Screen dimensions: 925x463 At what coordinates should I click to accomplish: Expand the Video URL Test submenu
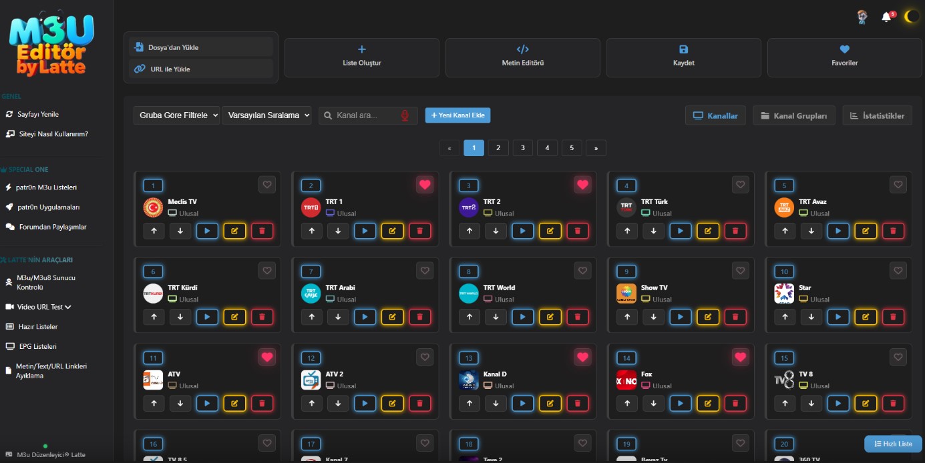point(39,307)
